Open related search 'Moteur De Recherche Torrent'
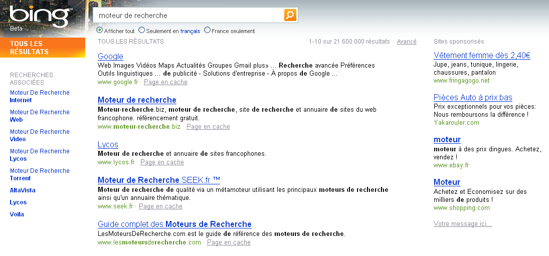The height and width of the screenshot is (256, 549). point(40,174)
